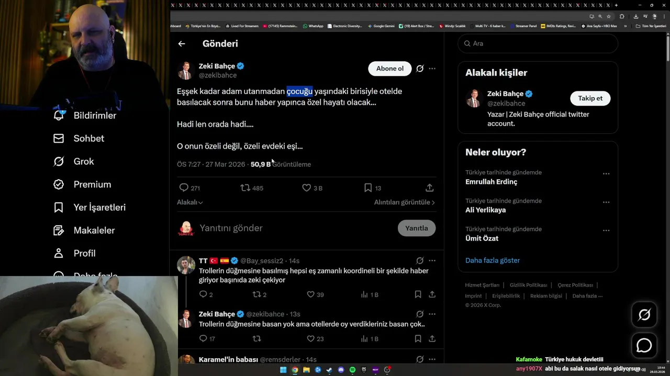This screenshot has height=376, width=670.
Task: Open more options on Zeki Bahçe's main post
Action: pyautogui.click(x=432, y=68)
